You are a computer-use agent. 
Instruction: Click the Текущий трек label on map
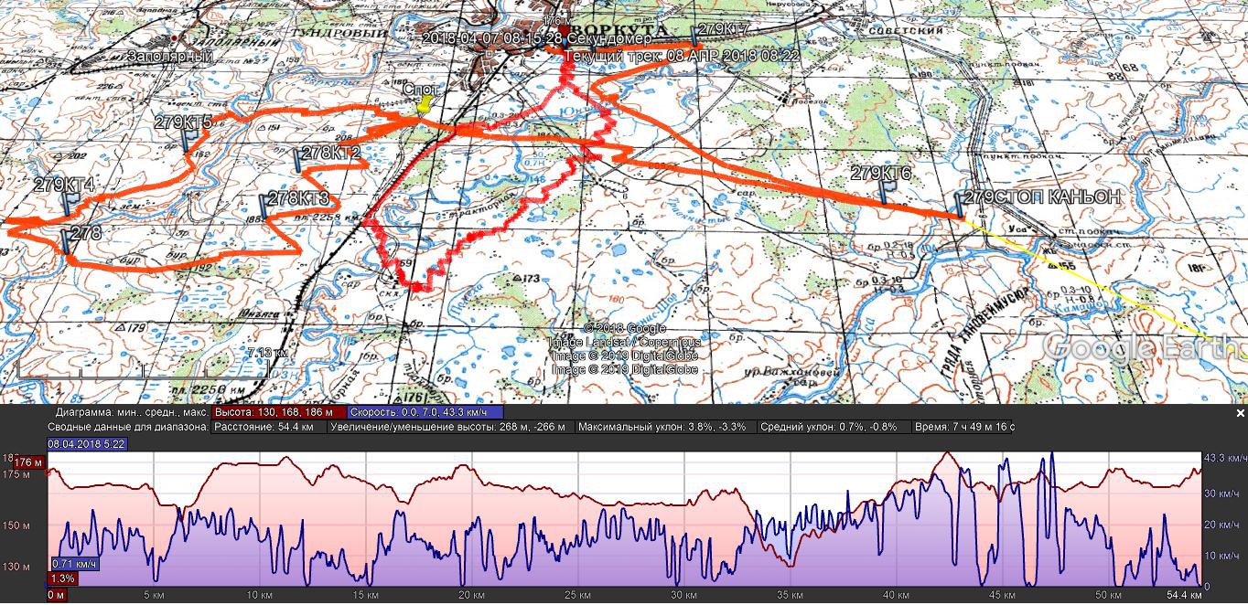click(682, 56)
